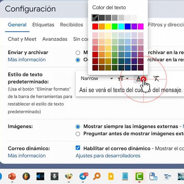The image size is (184, 184).
Task: Open the Etiquetas tab
Action: (x=43, y=25)
